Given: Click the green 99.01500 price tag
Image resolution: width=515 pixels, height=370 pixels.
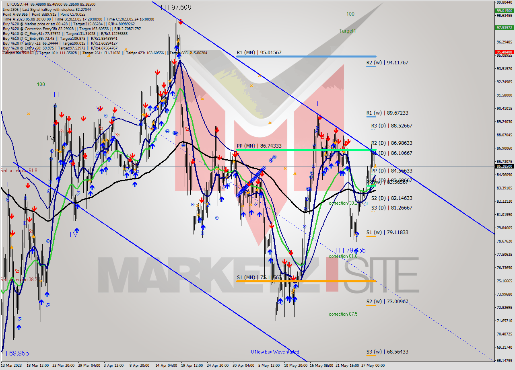Looking at the screenshot, I should (x=504, y=11).
